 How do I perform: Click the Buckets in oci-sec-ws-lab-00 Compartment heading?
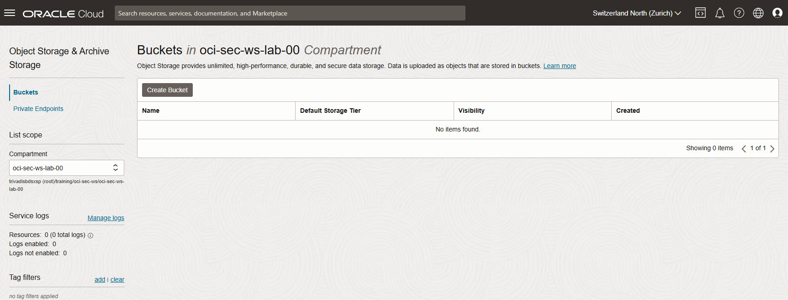tap(259, 50)
